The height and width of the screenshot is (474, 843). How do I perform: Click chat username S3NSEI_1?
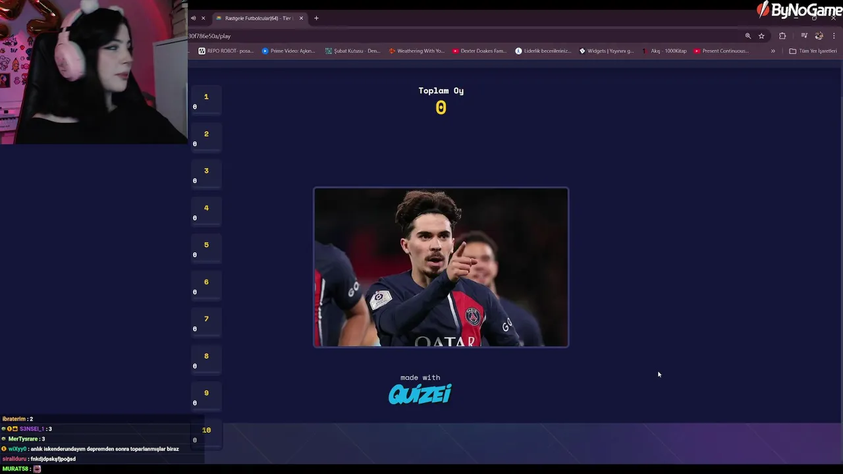tap(31, 429)
